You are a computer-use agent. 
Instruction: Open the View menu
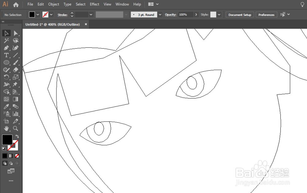point(107,4)
